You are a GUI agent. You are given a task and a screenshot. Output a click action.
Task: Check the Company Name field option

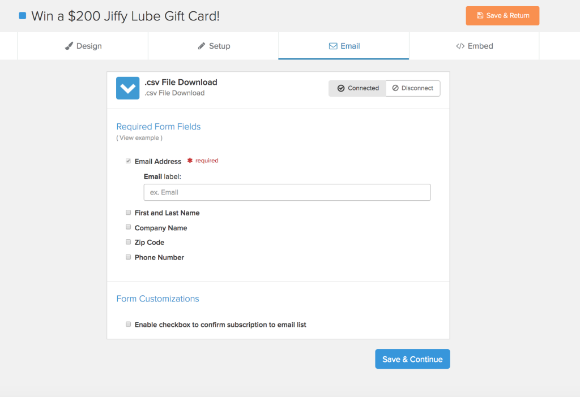point(129,227)
